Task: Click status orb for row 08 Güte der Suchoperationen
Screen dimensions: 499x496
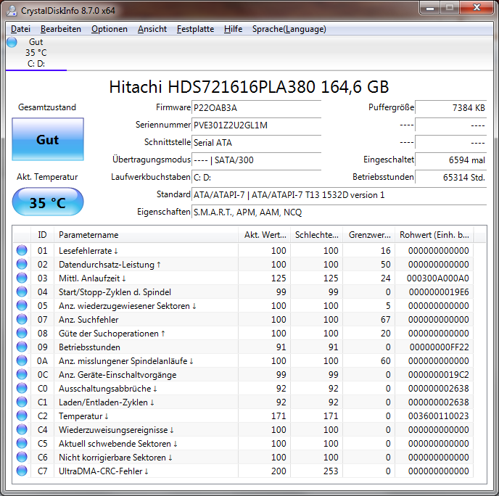Action: click(x=22, y=333)
